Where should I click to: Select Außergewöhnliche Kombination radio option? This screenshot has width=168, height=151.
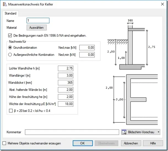tap(10, 55)
